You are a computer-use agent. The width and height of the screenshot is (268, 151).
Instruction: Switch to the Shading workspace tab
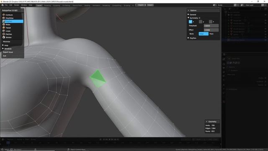(x=87, y=5)
